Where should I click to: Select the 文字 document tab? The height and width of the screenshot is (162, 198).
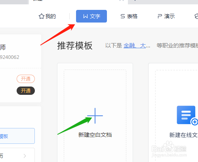[91, 16]
